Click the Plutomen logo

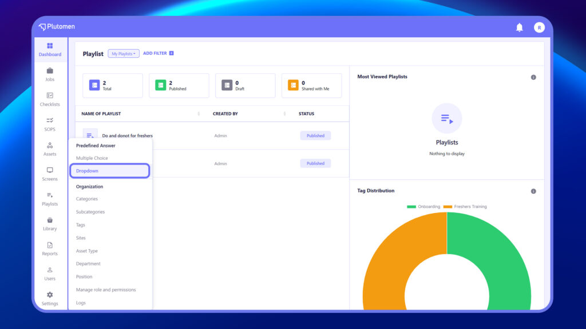pos(57,26)
